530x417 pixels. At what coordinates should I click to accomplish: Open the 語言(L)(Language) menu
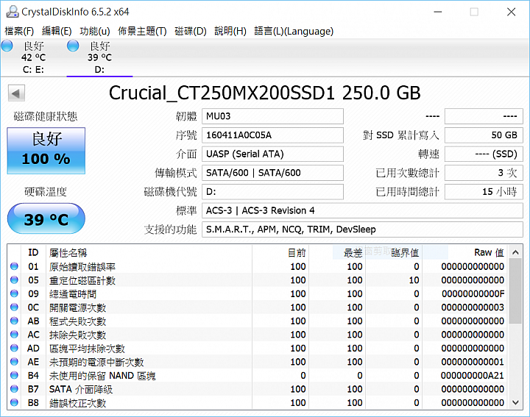(x=294, y=31)
